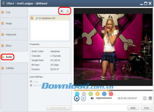Play the video preview
Screen dimensions: 154x112
pos(77,98)
